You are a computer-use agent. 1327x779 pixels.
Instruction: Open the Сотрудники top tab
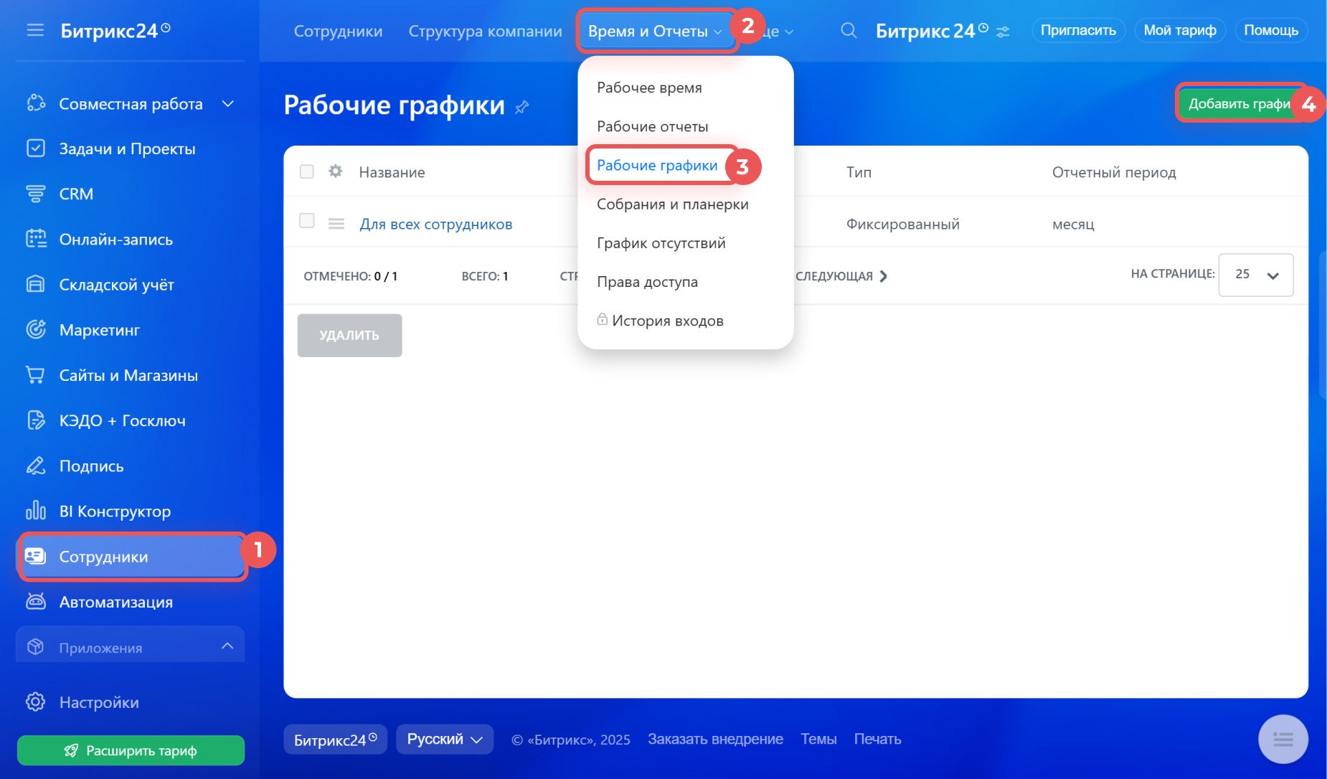pyautogui.click(x=338, y=31)
